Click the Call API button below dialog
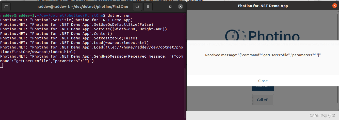 click(263, 100)
